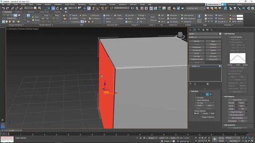Activate the Select and Scale tool
Screen dimensions: 255x143
point(62,8)
